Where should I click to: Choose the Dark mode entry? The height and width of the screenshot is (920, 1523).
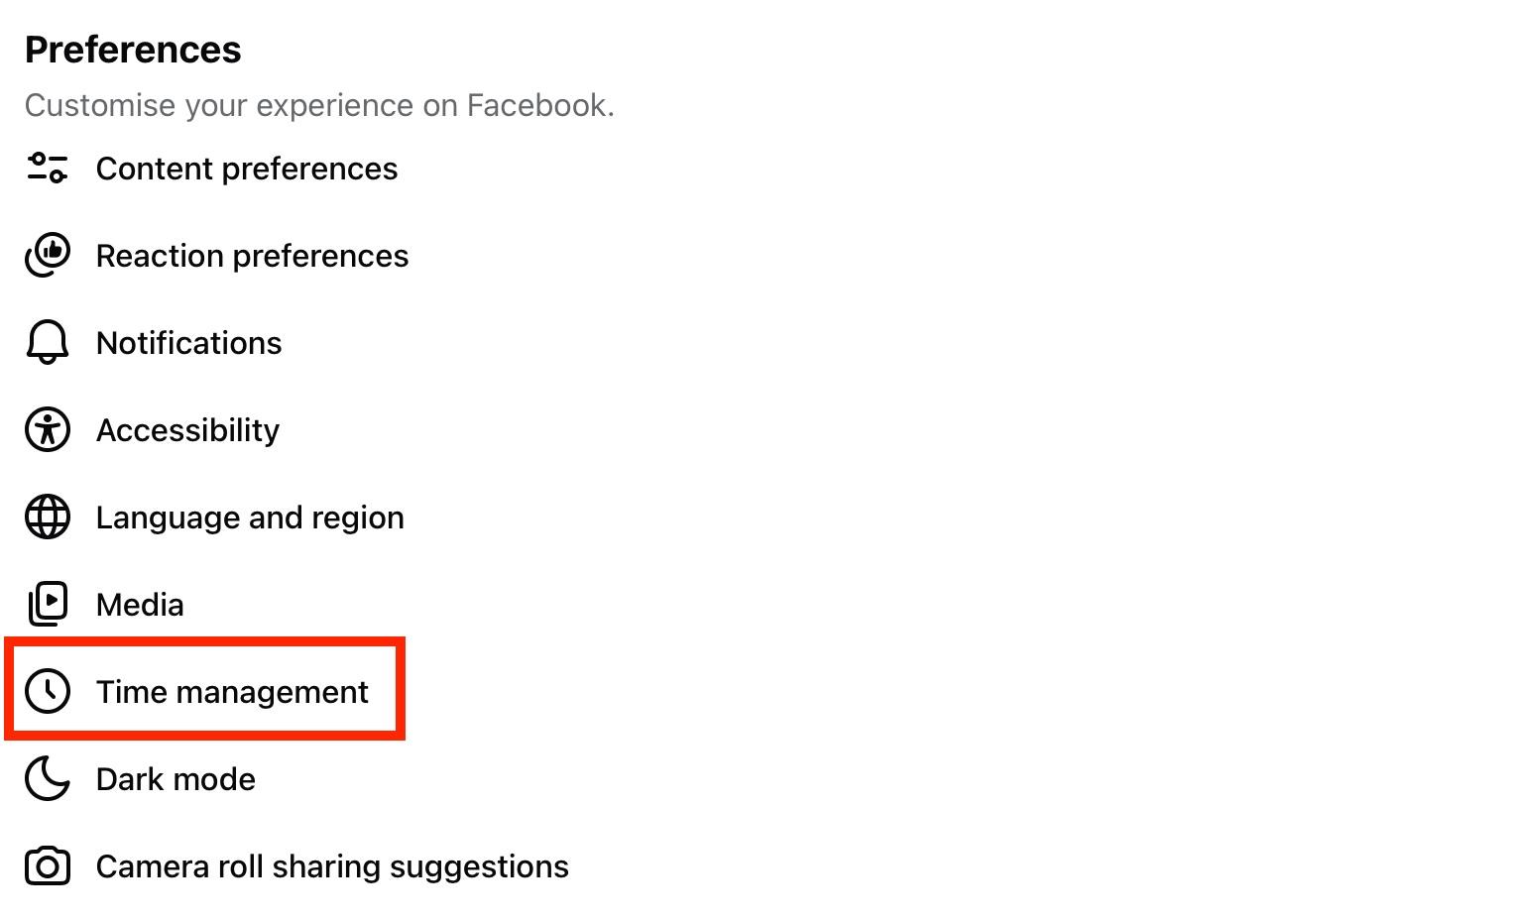coord(176,779)
